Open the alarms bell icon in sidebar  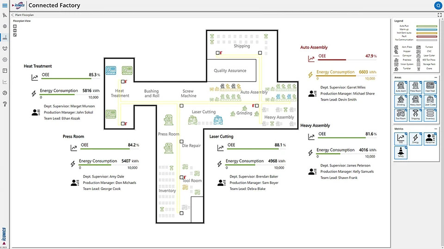[x=5, y=48]
